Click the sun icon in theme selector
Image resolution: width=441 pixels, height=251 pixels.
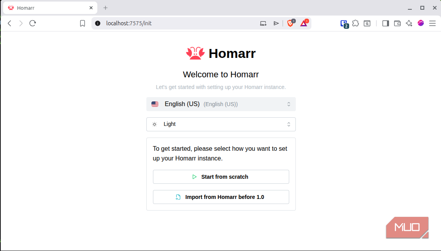coord(155,124)
